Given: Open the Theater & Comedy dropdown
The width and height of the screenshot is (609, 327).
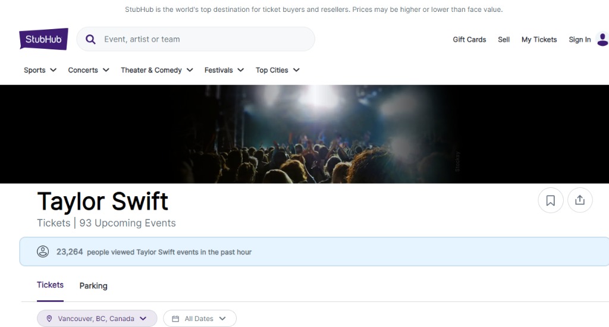Looking at the screenshot, I should (x=157, y=70).
